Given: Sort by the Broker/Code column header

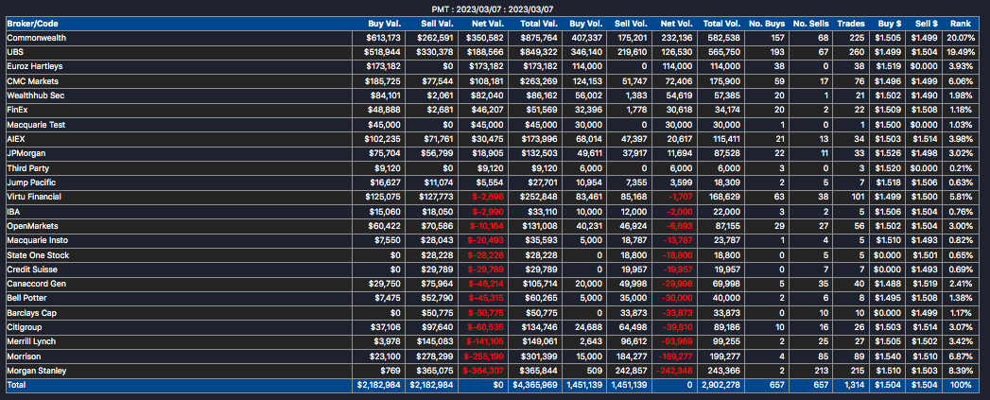Looking at the screenshot, I should tap(31, 24).
